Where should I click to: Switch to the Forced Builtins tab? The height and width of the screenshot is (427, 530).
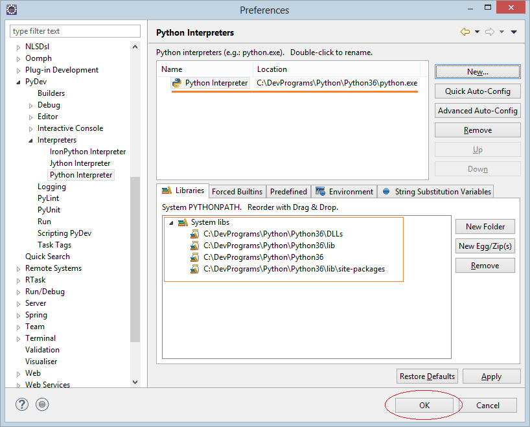(237, 192)
